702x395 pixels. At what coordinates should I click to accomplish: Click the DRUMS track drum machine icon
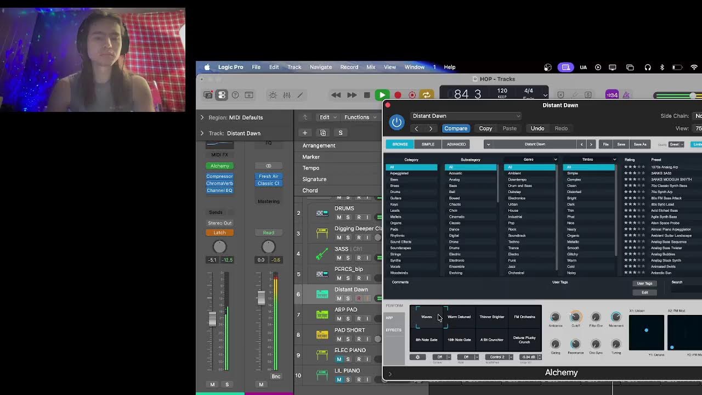[x=322, y=213]
